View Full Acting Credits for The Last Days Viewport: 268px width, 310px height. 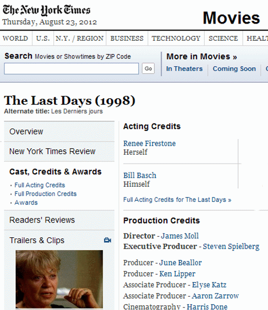(x=177, y=199)
